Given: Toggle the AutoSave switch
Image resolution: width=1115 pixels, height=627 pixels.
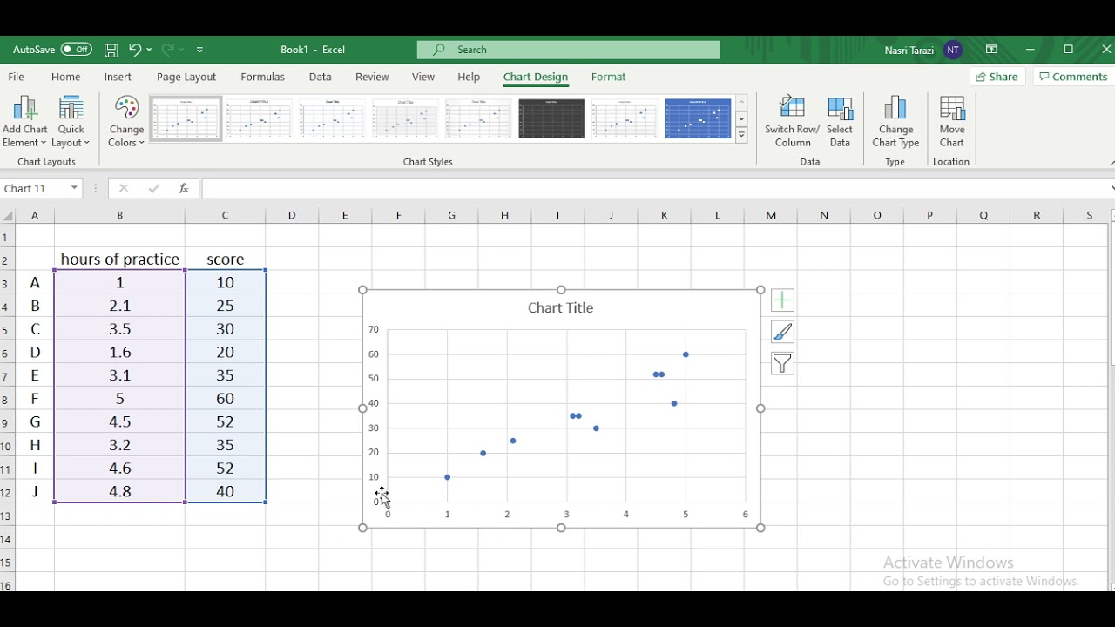Looking at the screenshot, I should click(77, 50).
